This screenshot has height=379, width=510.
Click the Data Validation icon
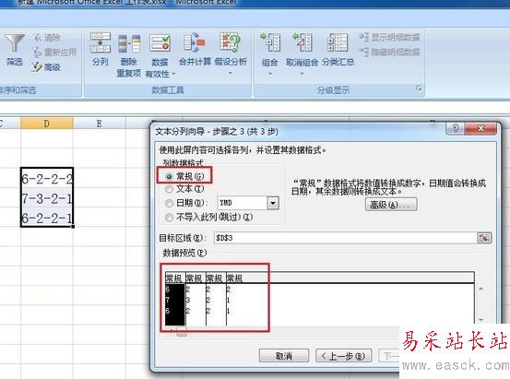[160, 43]
